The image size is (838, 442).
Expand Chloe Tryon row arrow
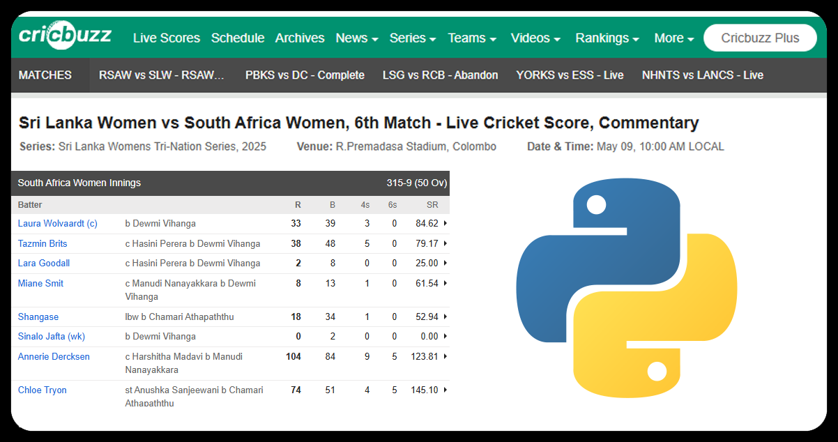click(x=445, y=390)
